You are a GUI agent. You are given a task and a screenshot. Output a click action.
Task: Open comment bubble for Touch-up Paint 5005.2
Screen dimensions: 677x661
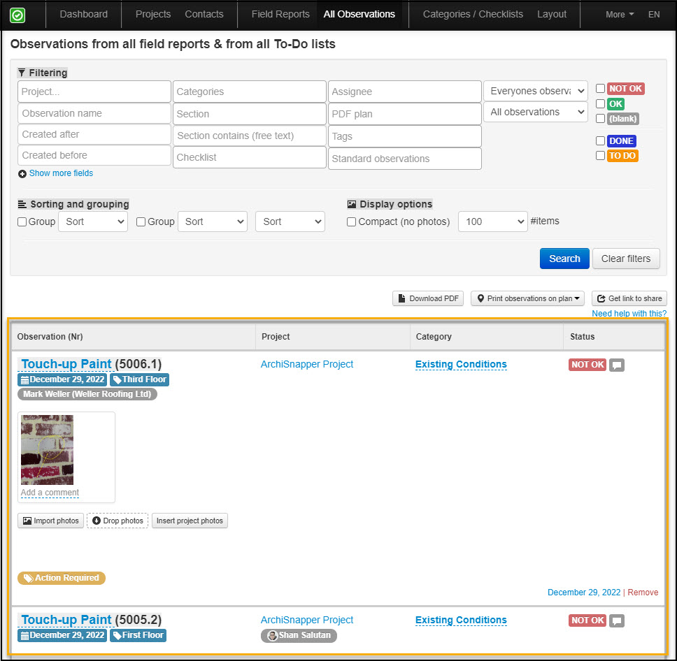pos(617,621)
